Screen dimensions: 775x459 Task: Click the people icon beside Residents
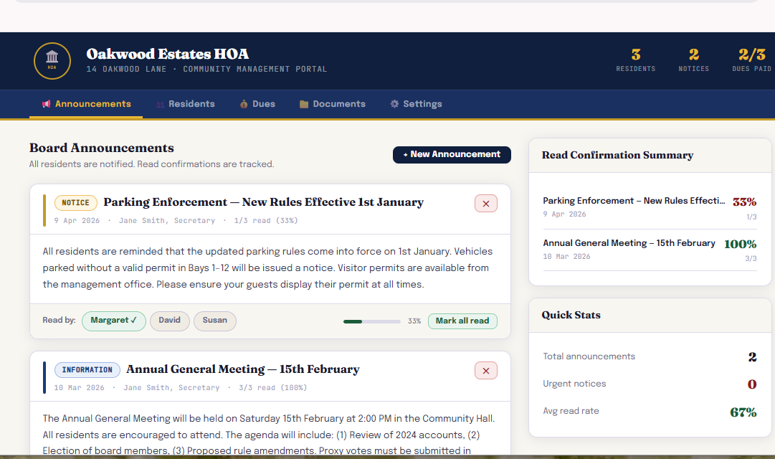pos(161,104)
